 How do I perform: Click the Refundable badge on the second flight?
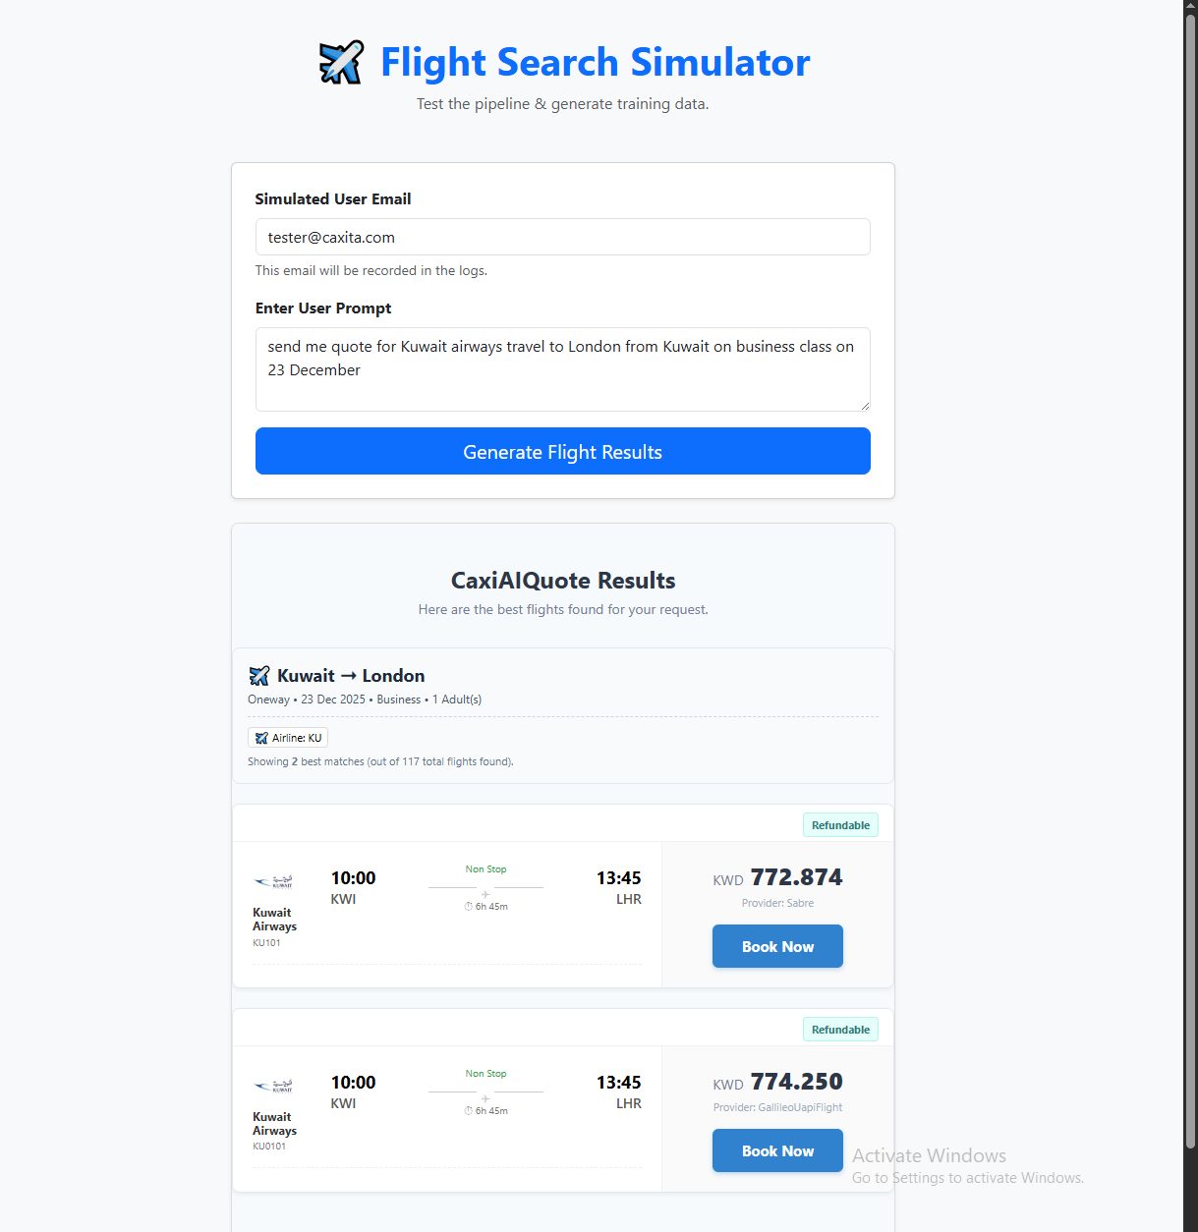[x=840, y=1030]
